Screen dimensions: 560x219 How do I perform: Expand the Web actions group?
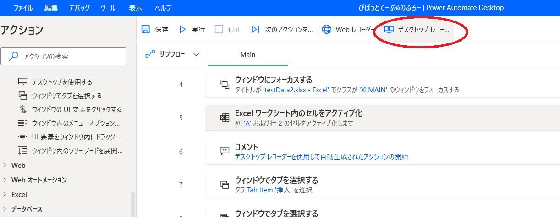5,166
